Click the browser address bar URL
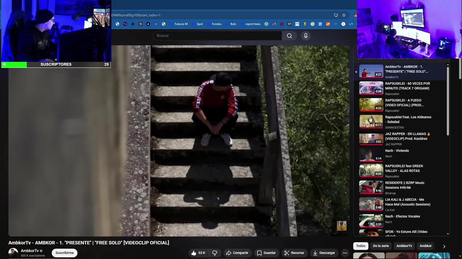Viewport: 462px width, 259px height. pos(136,15)
